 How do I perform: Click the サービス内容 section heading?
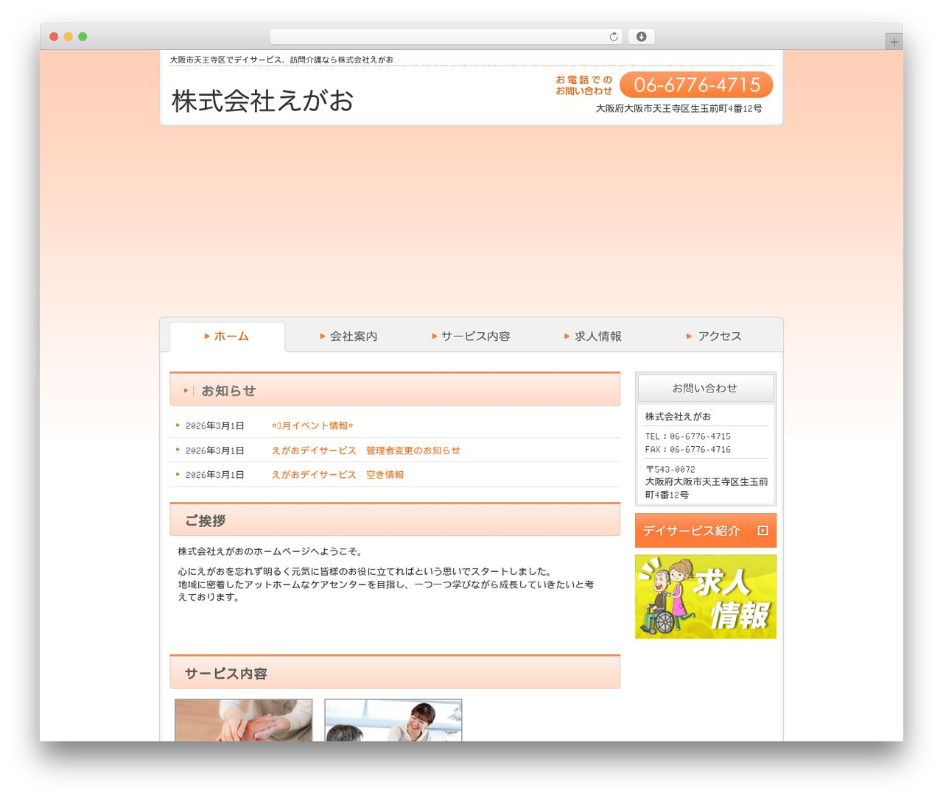click(x=395, y=672)
